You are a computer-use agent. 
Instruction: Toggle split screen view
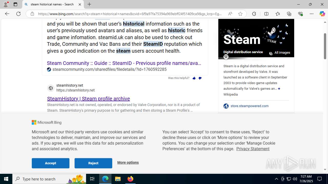266,14
